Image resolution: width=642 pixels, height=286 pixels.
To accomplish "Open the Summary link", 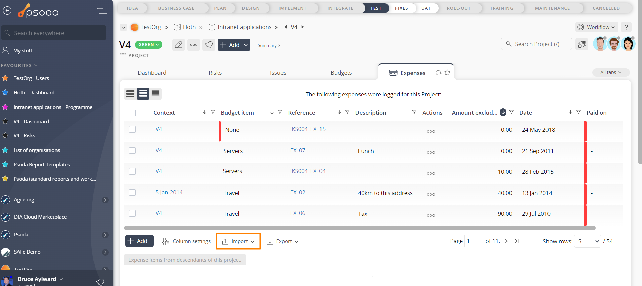I will click(269, 45).
